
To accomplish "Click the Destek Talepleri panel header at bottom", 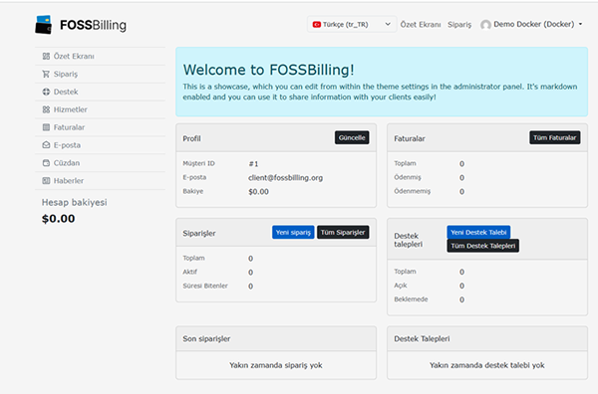I will tap(487, 339).
